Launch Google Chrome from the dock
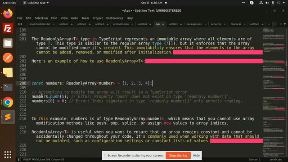 coord(8,102)
